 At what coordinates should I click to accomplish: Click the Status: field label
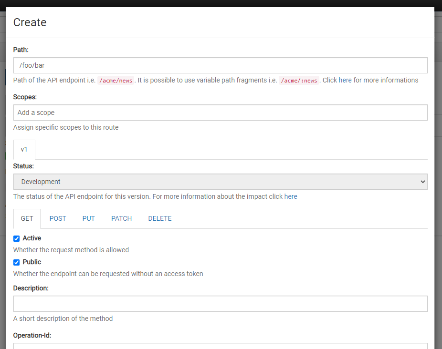point(23,166)
